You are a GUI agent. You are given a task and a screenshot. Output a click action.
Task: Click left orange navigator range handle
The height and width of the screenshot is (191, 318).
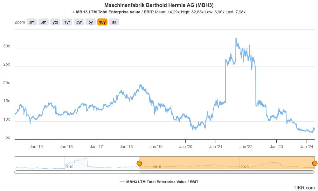coord(139,163)
